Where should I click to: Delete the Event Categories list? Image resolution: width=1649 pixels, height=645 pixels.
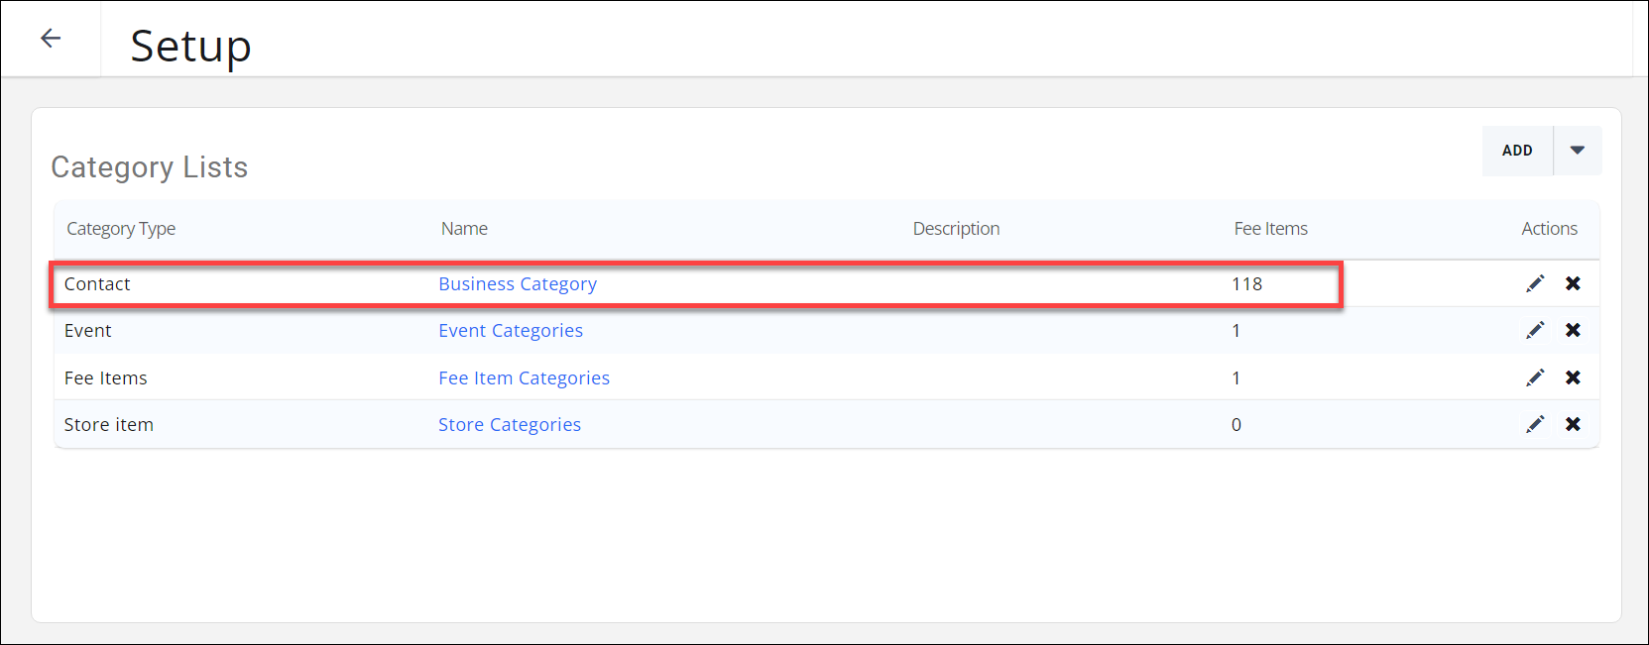1573,331
